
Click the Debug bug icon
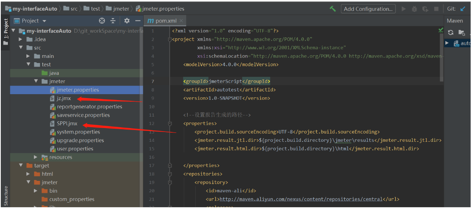point(414,9)
